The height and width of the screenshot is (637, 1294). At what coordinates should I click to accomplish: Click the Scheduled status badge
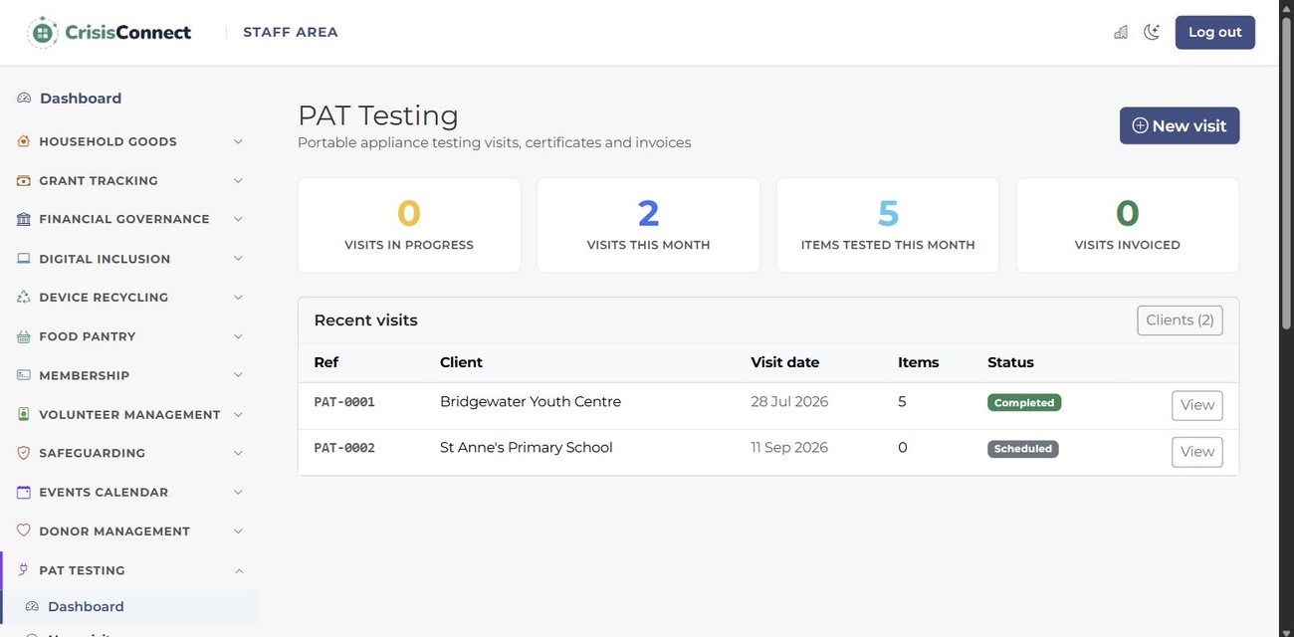click(1023, 449)
